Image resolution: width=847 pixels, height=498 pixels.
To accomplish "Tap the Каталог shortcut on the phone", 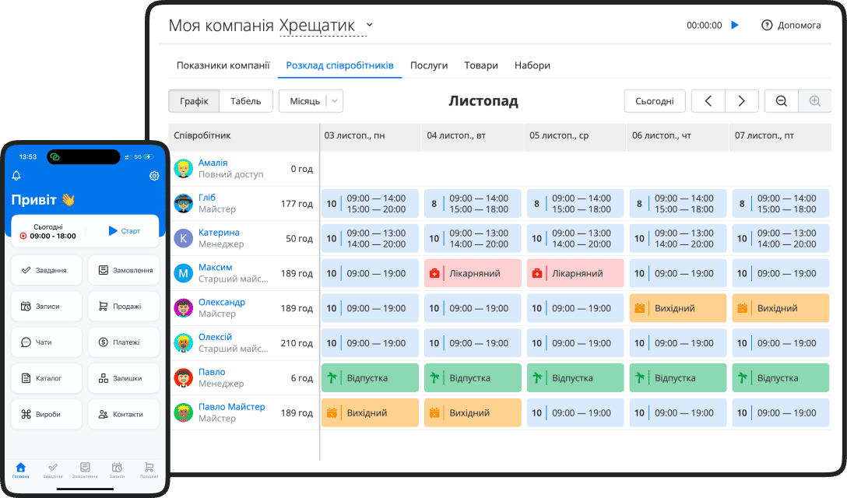I will 46,378.
